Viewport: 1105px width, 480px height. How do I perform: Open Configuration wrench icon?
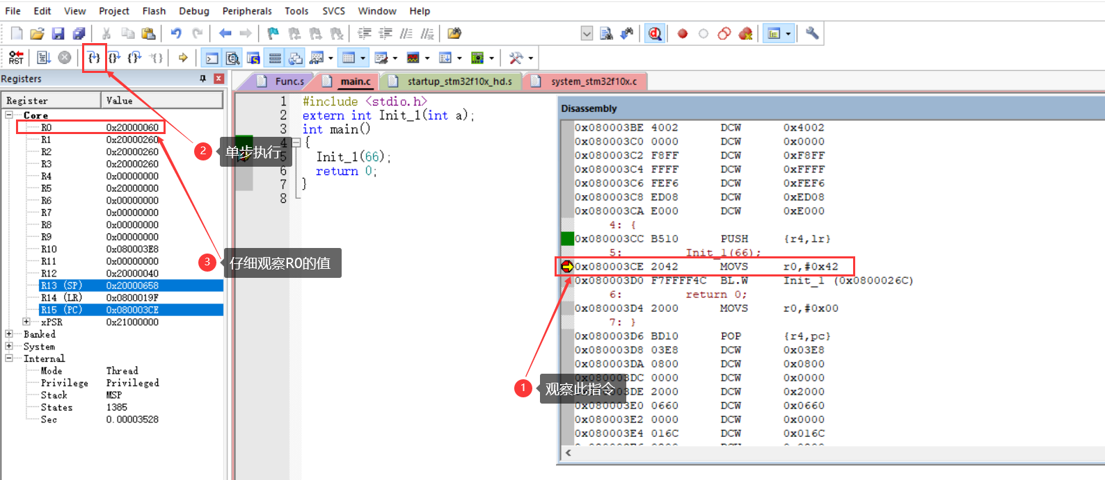tap(812, 33)
